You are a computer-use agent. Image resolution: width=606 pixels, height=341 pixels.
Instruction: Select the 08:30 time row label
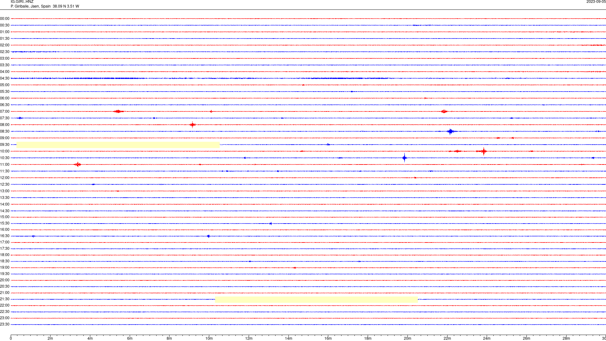[5, 131]
